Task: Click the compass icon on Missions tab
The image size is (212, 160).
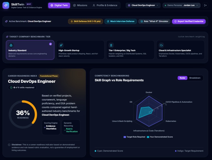Action: point(74,5)
